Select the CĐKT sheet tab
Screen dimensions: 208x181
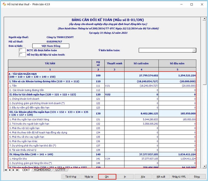tap(26, 170)
